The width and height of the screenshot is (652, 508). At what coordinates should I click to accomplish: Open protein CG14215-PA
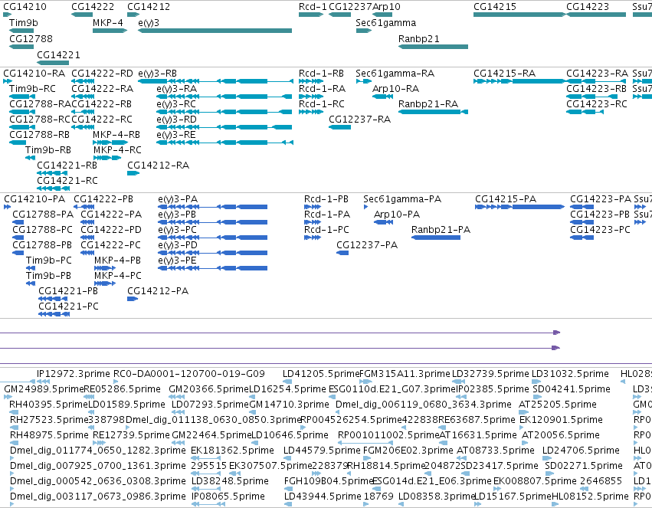[519, 207]
